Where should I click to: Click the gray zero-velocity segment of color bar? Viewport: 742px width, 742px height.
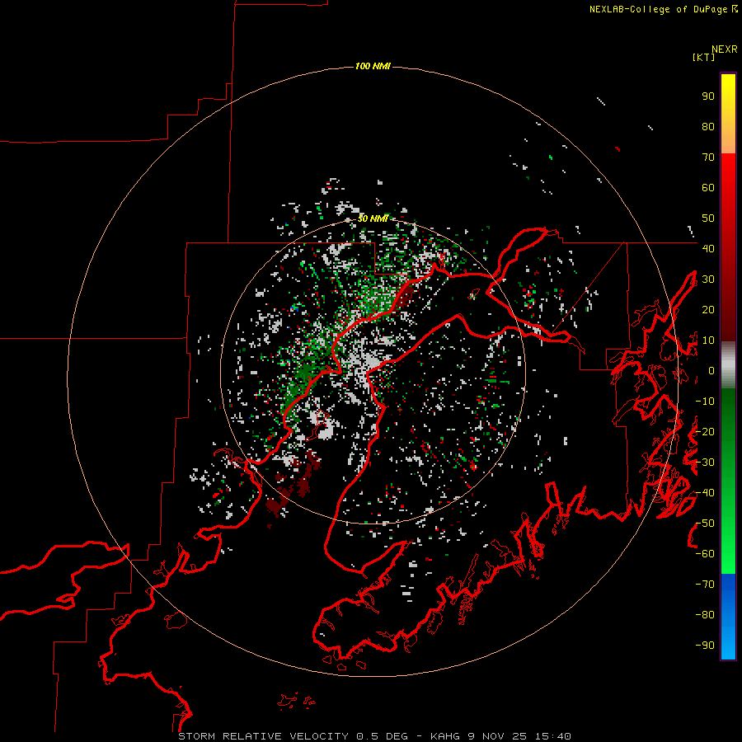pyautogui.click(x=728, y=365)
